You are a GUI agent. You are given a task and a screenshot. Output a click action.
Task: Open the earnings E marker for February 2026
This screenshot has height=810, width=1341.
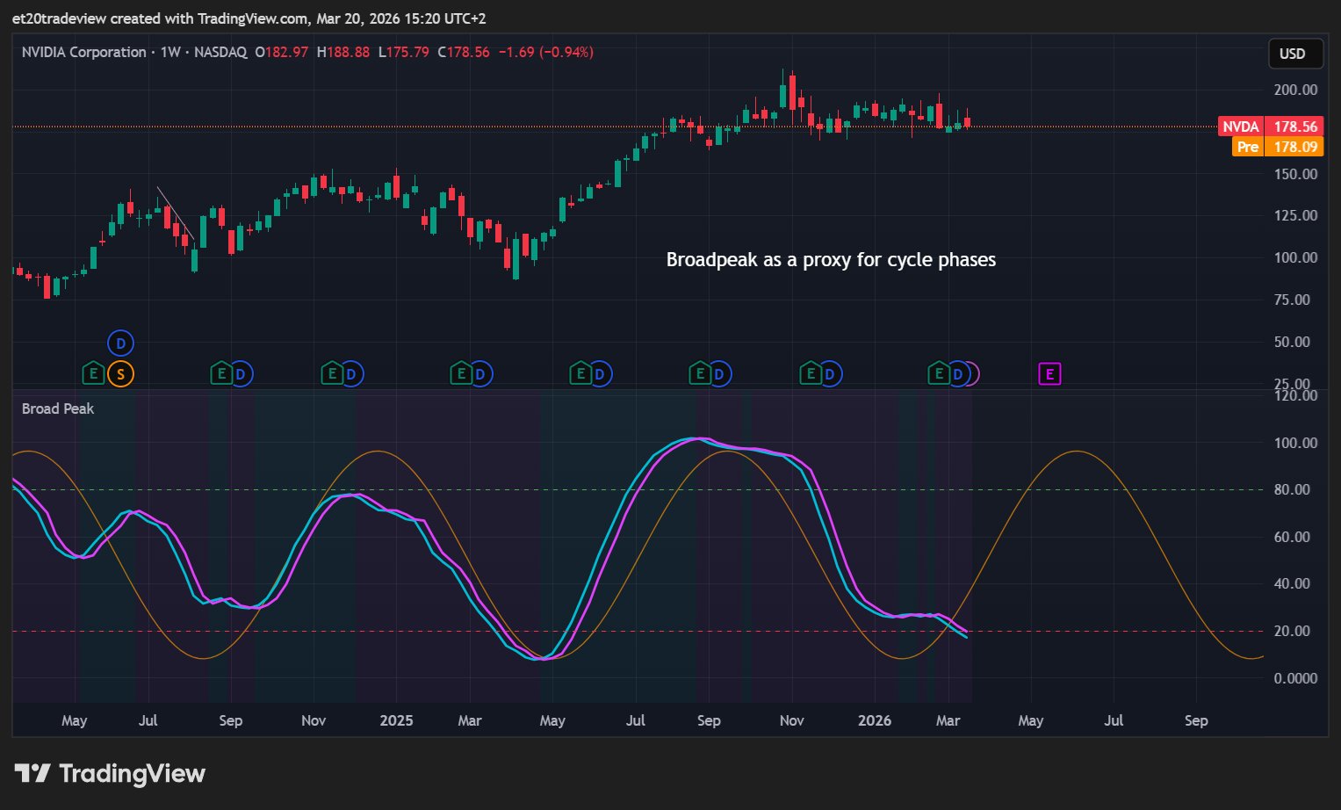[939, 374]
